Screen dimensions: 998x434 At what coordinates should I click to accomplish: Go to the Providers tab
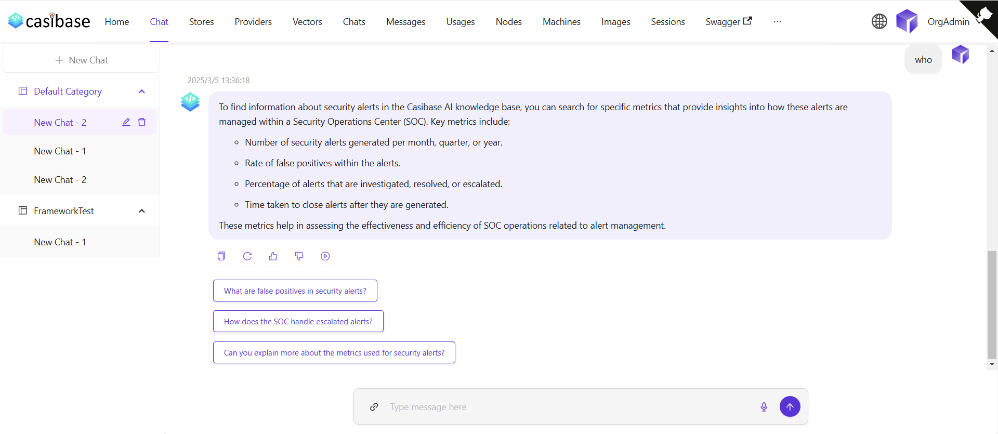tap(253, 22)
